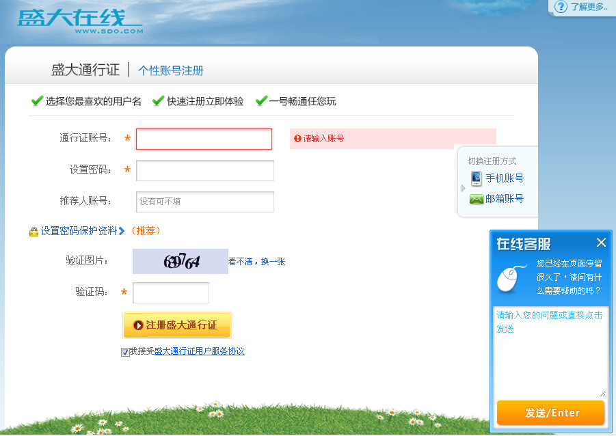This screenshot has width=616, height=436.
Task: Focus the 通行证账号 input field
Action: click(204, 139)
